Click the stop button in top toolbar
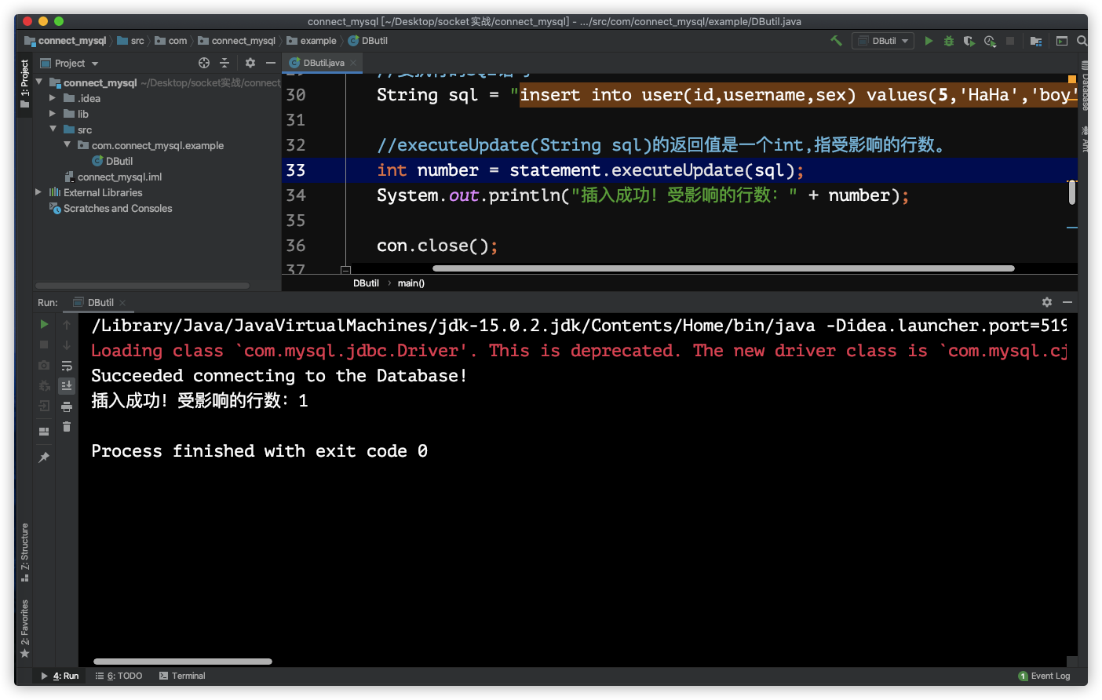1102x700 pixels. pos(1010,41)
